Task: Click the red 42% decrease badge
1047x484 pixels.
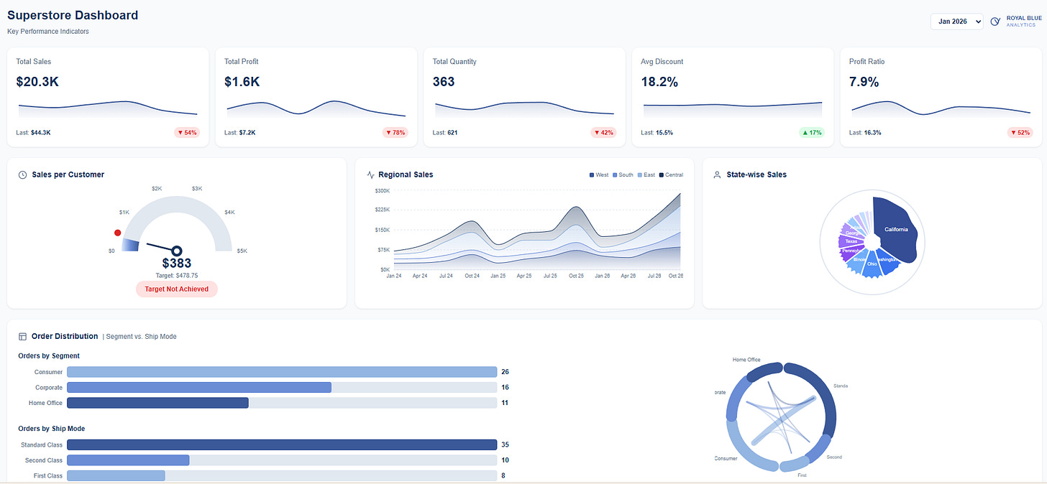Action: coord(603,133)
